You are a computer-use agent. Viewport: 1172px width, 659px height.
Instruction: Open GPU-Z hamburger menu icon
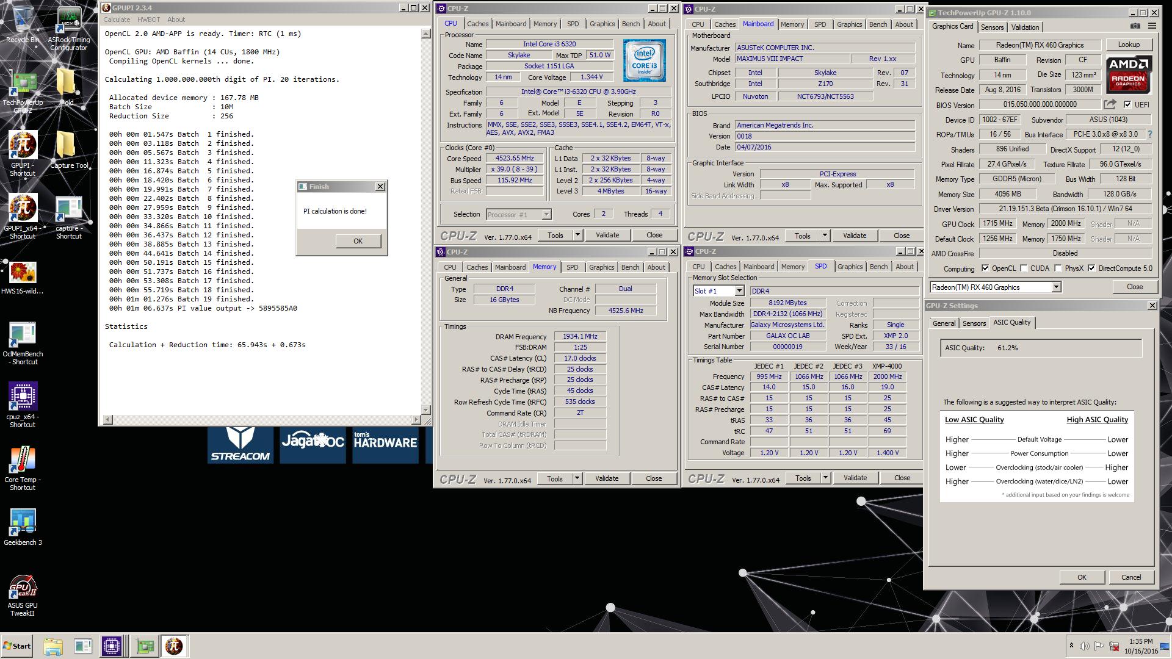click(x=1152, y=26)
